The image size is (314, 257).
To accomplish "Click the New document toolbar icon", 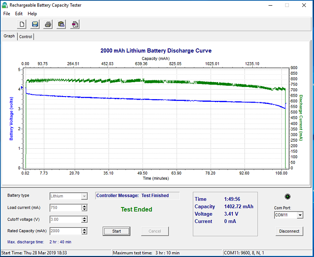I will [x=22, y=24].
